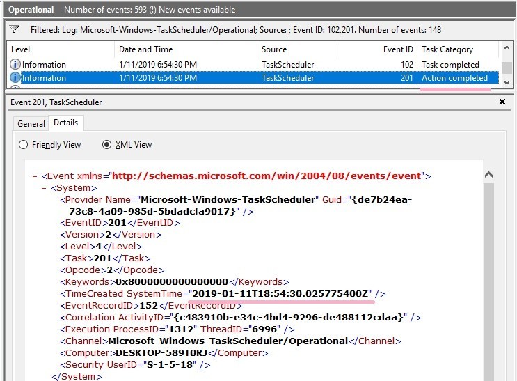The image size is (517, 381).
Task: Collapse the Event XML node
Action: tap(35, 176)
